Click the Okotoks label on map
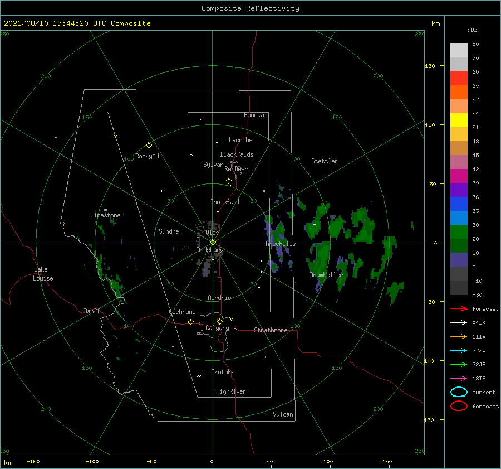This screenshot has width=501, height=469. click(223, 372)
